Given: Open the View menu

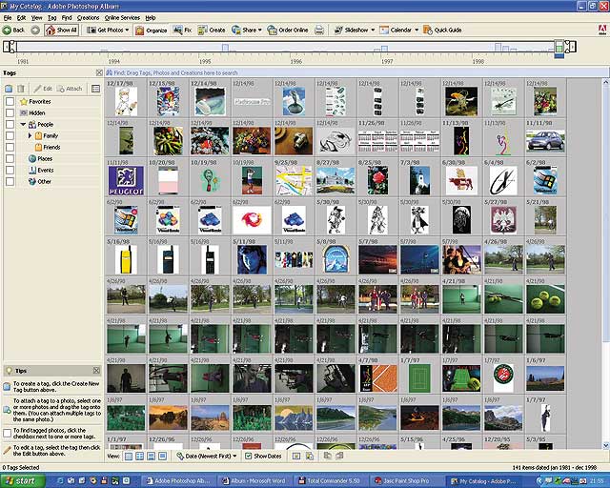Looking at the screenshot, I should [x=37, y=18].
